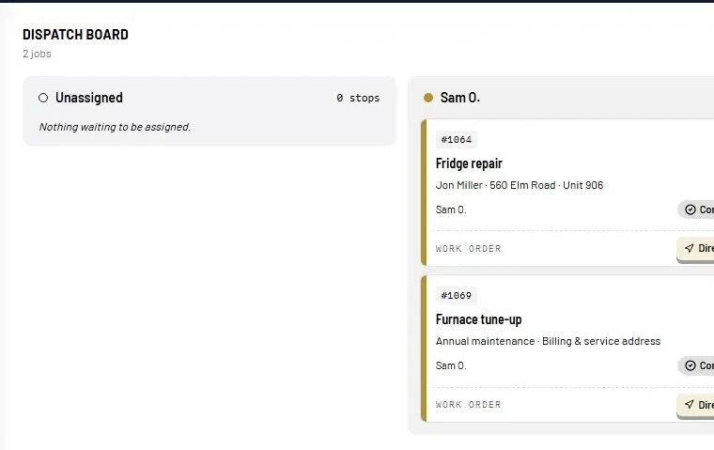This screenshot has width=714, height=450.
Task: Click the check icon on Furnace tune-up card
Action: coord(691,365)
